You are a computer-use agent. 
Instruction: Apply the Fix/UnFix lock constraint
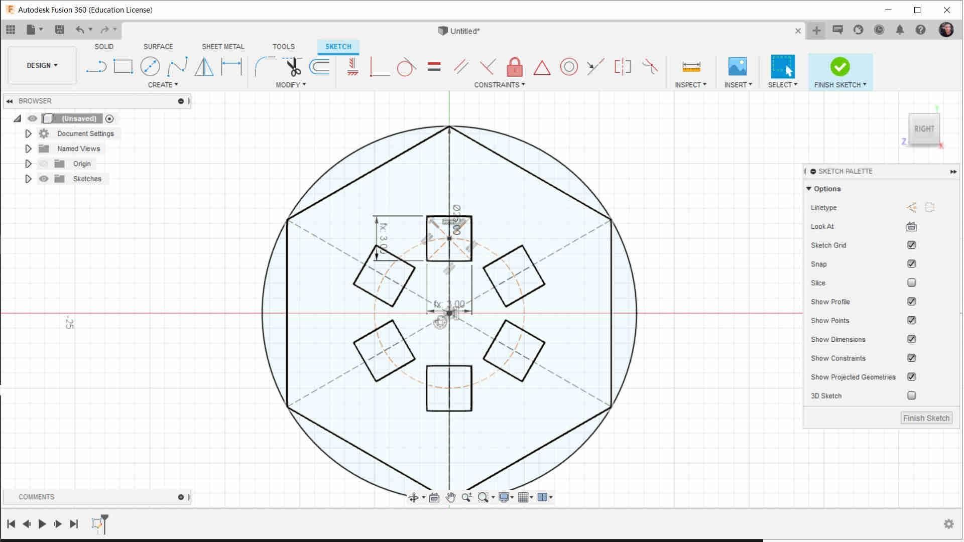(515, 66)
